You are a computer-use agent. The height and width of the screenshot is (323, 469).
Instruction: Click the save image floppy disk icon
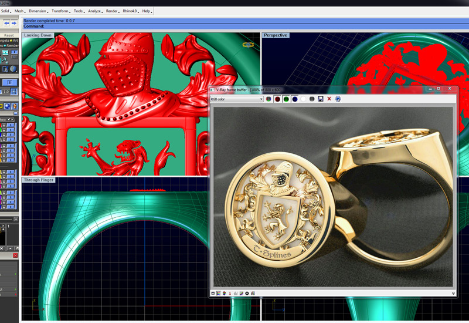321,99
